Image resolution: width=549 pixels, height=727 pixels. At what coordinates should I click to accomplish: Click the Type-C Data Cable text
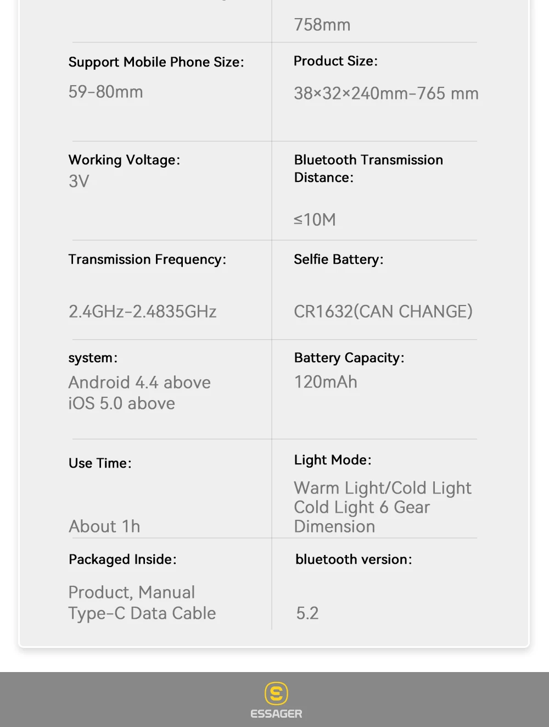[142, 613]
